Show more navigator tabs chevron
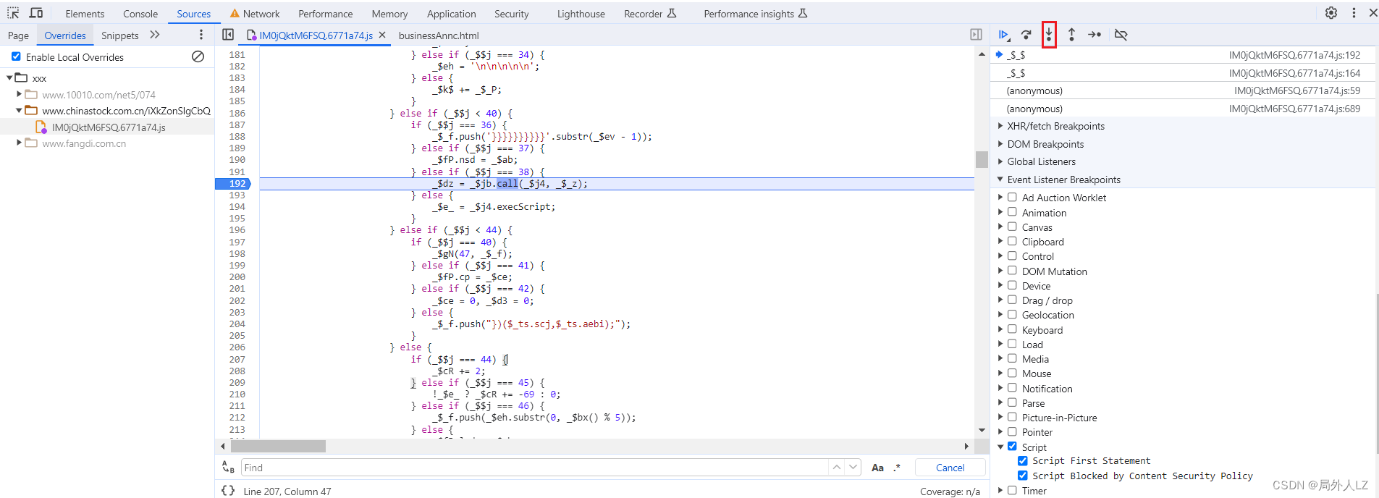The width and height of the screenshot is (1379, 498). point(154,35)
